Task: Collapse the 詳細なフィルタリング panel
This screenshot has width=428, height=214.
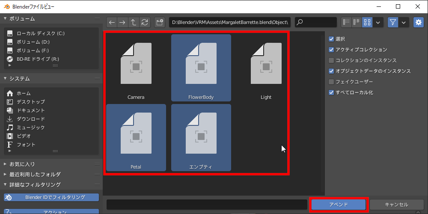Action: pos(5,184)
